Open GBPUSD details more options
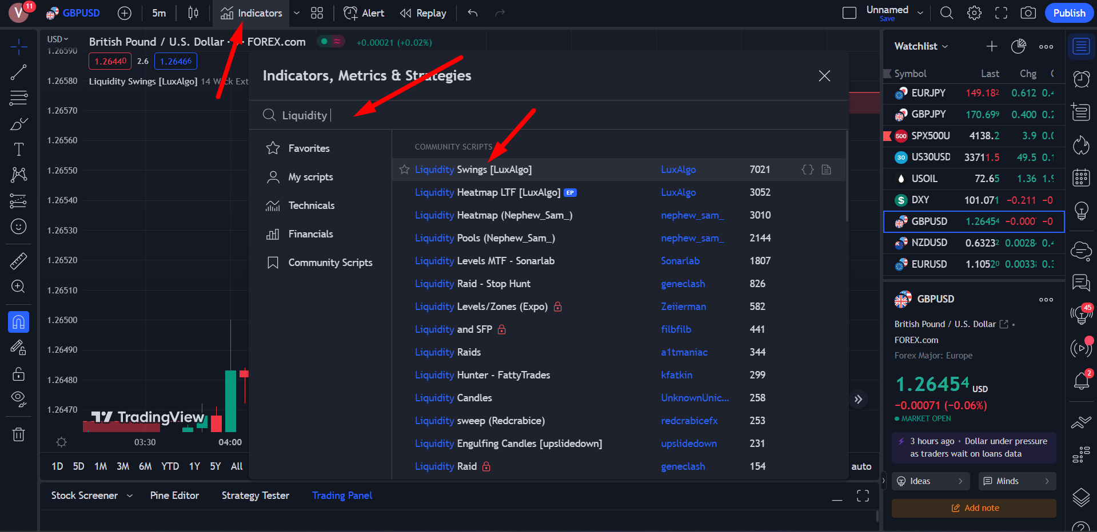 (1046, 299)
